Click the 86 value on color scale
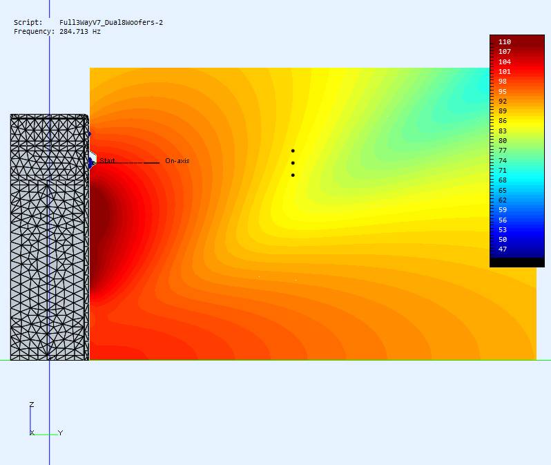The image size is (551, 465). click(503, 121)
